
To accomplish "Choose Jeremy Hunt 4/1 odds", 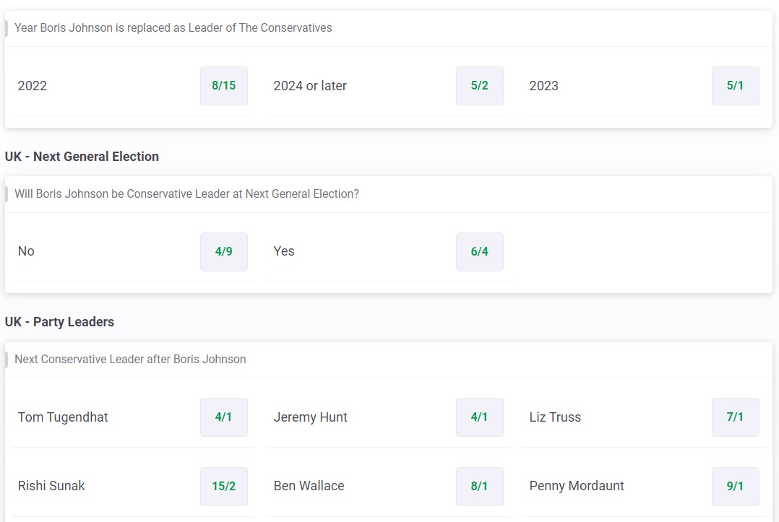I will [479, 417].
